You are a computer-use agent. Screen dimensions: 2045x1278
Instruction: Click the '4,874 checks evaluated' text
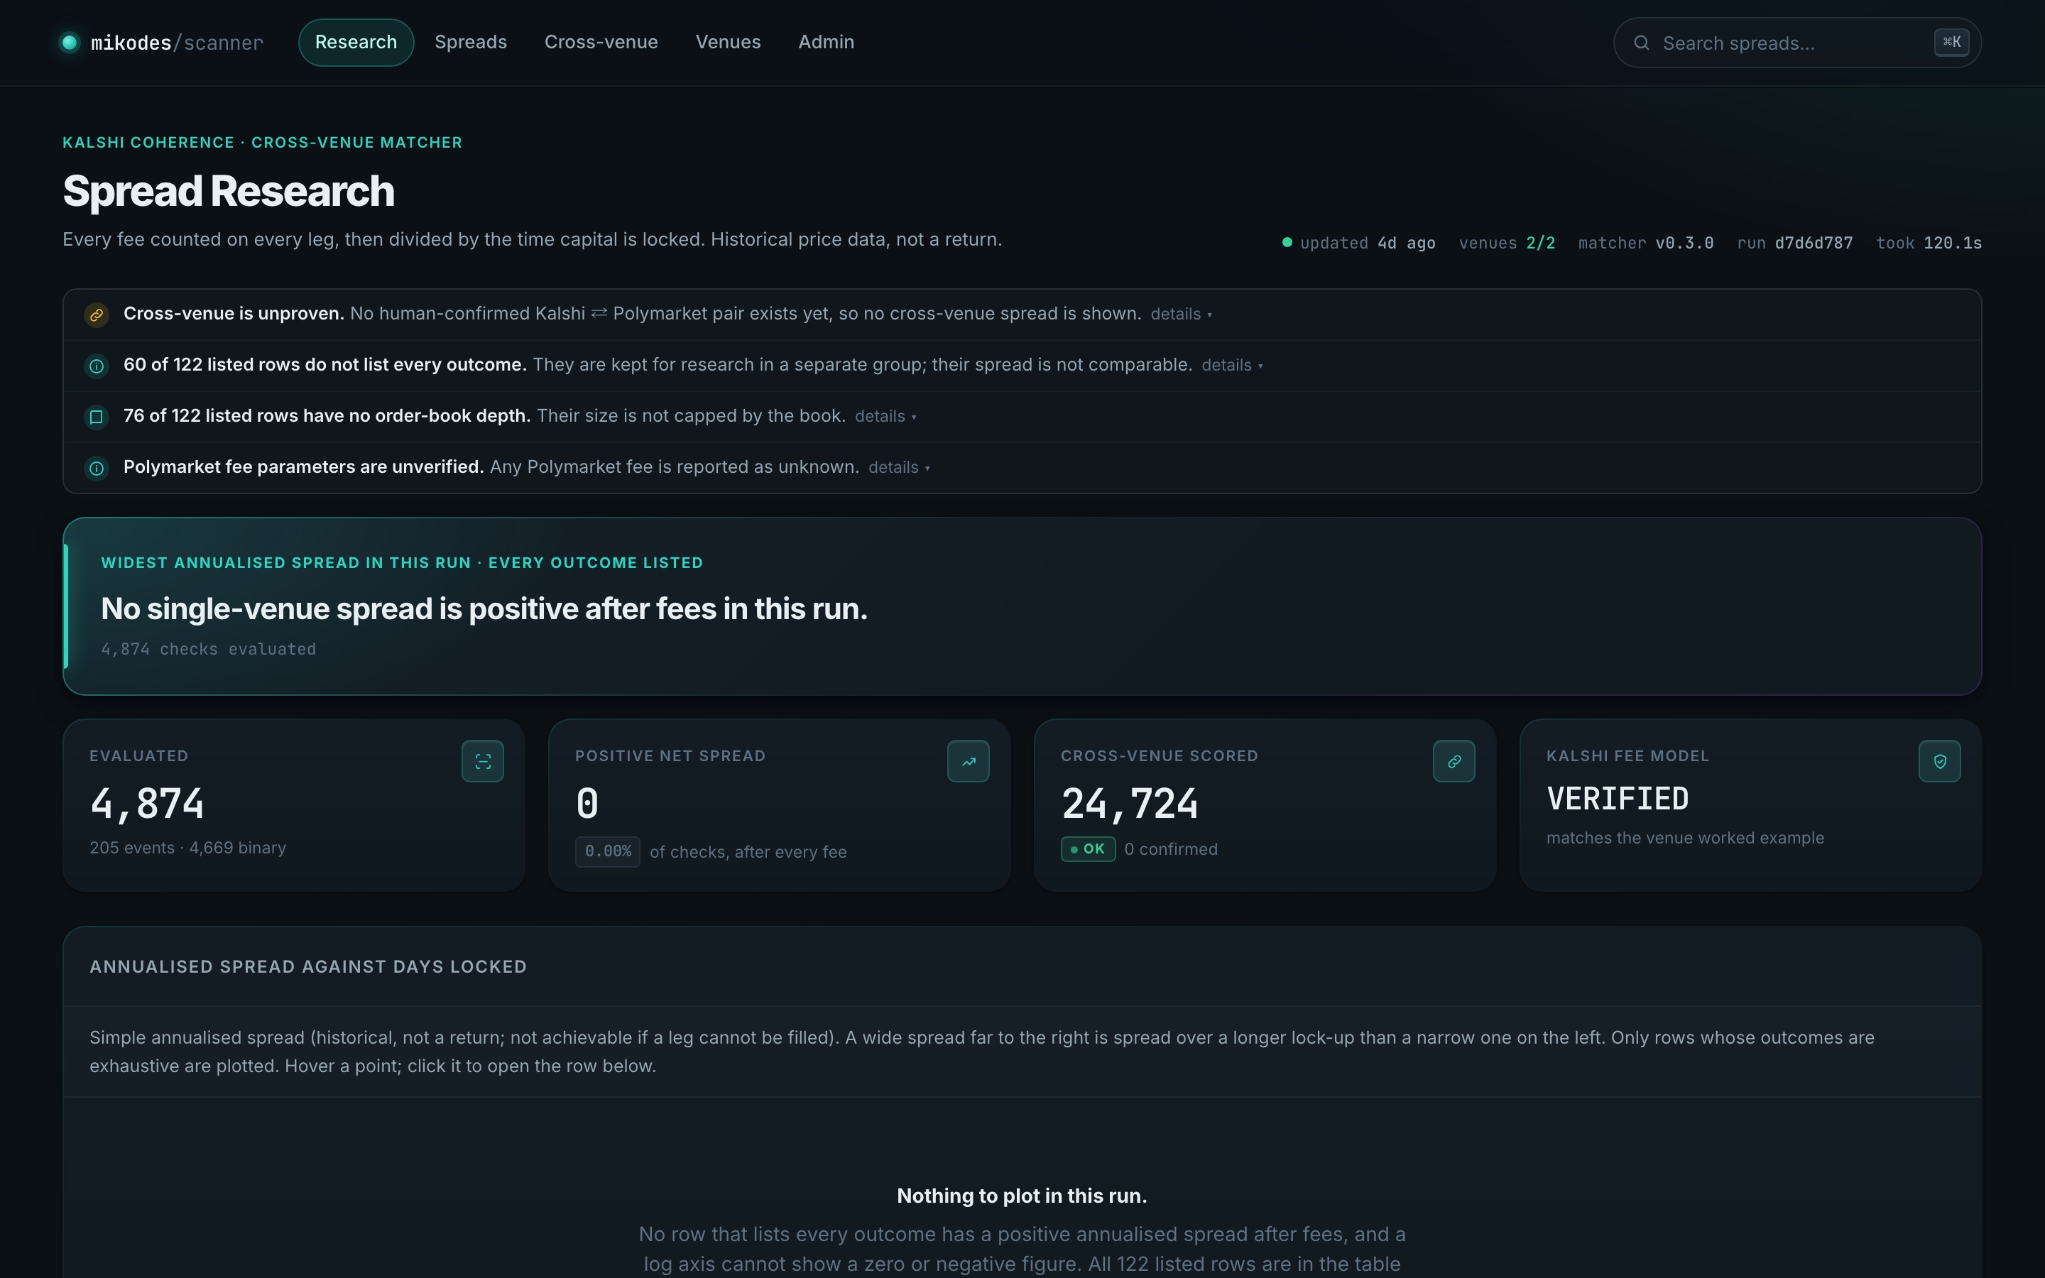pos(209,649)
